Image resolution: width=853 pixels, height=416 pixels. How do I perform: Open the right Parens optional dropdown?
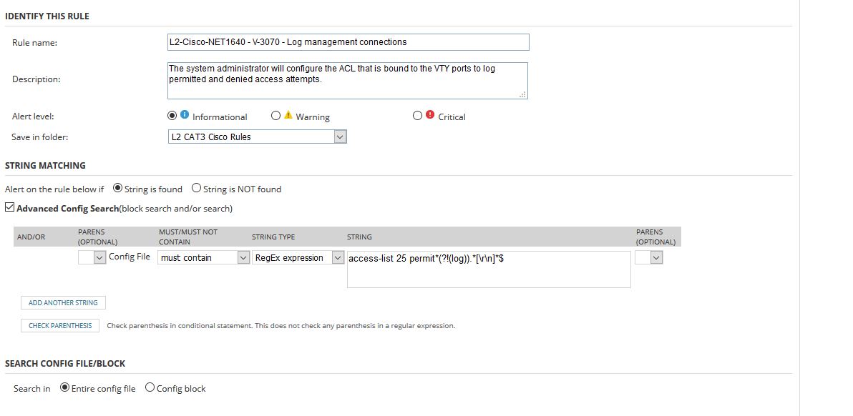648,257
